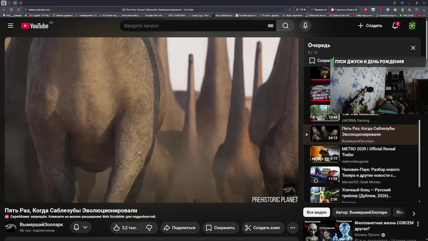Open Человек-Паук: Разбор нового Тизера video
The image size is (428, 241).
[x=361, y=175]
